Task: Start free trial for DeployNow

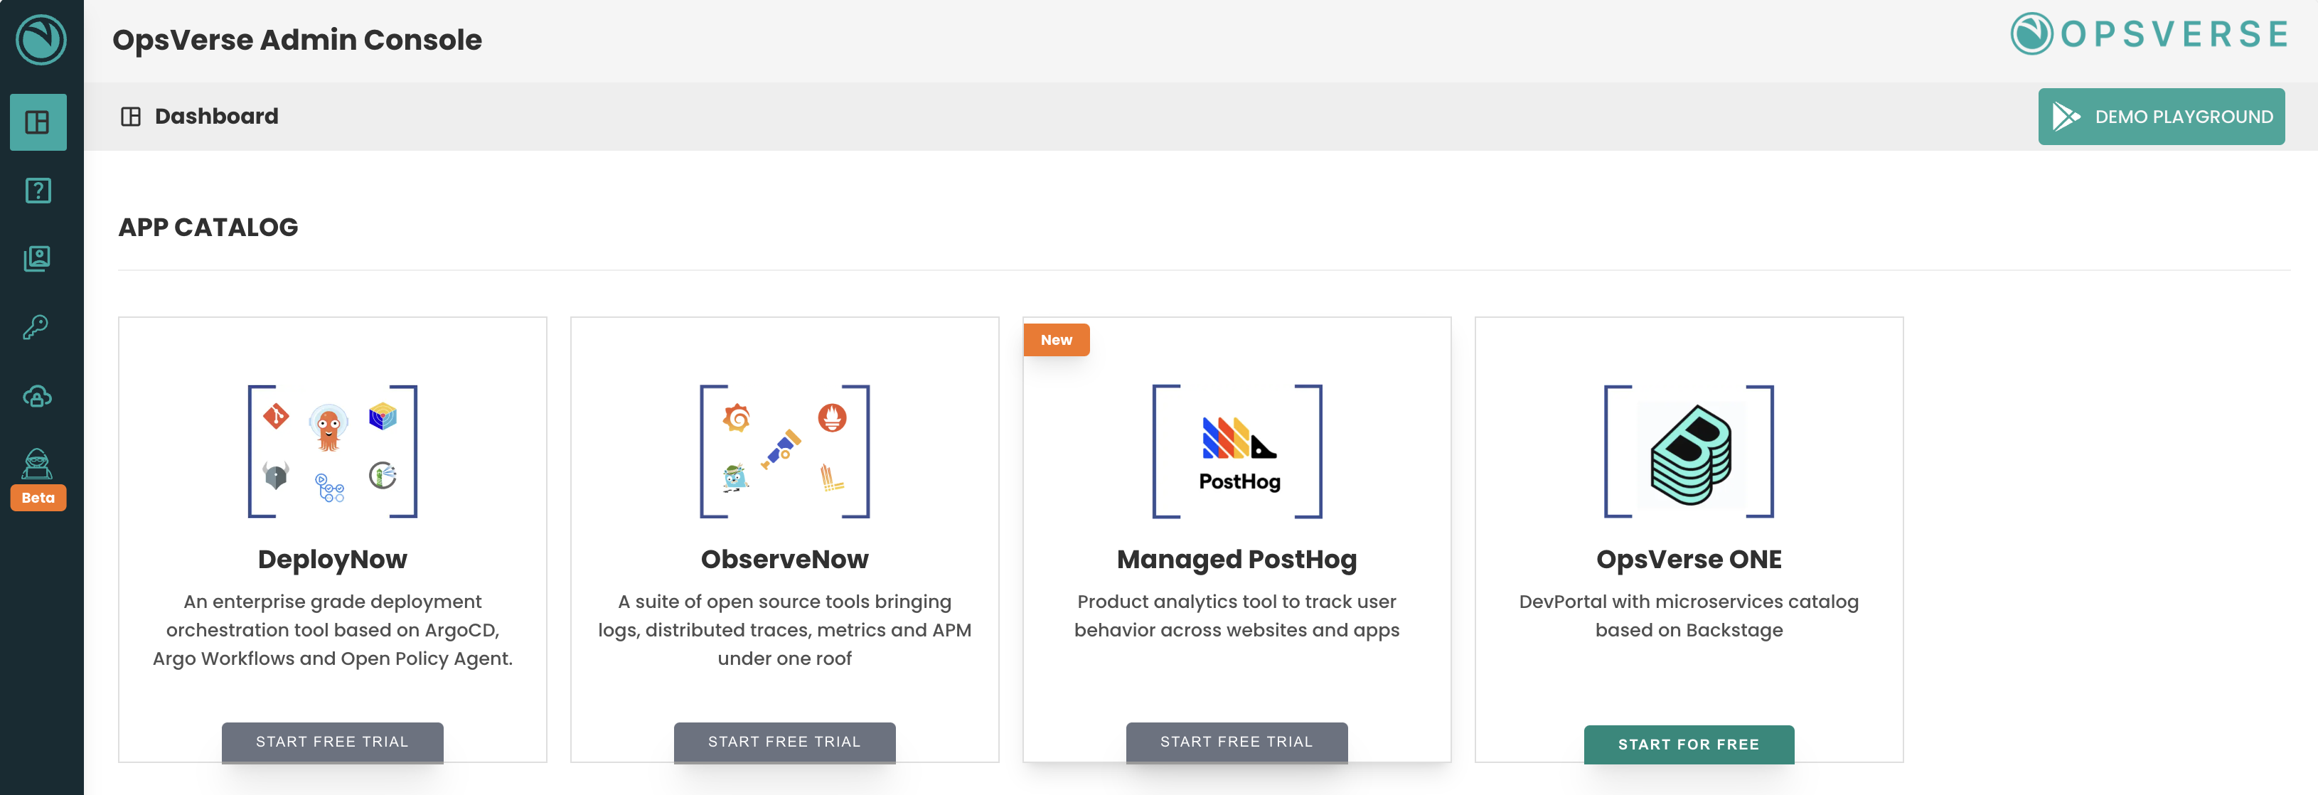Action: pyautogui.click(x=332, y=741)
